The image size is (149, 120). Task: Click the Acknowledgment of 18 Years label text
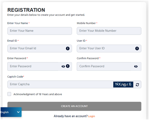click(x=38, y=94)
